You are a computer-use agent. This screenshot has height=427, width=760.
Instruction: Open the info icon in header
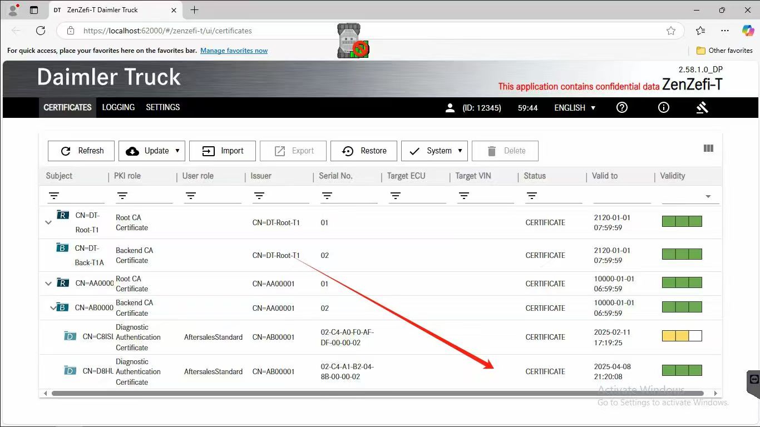click(663, 107)
